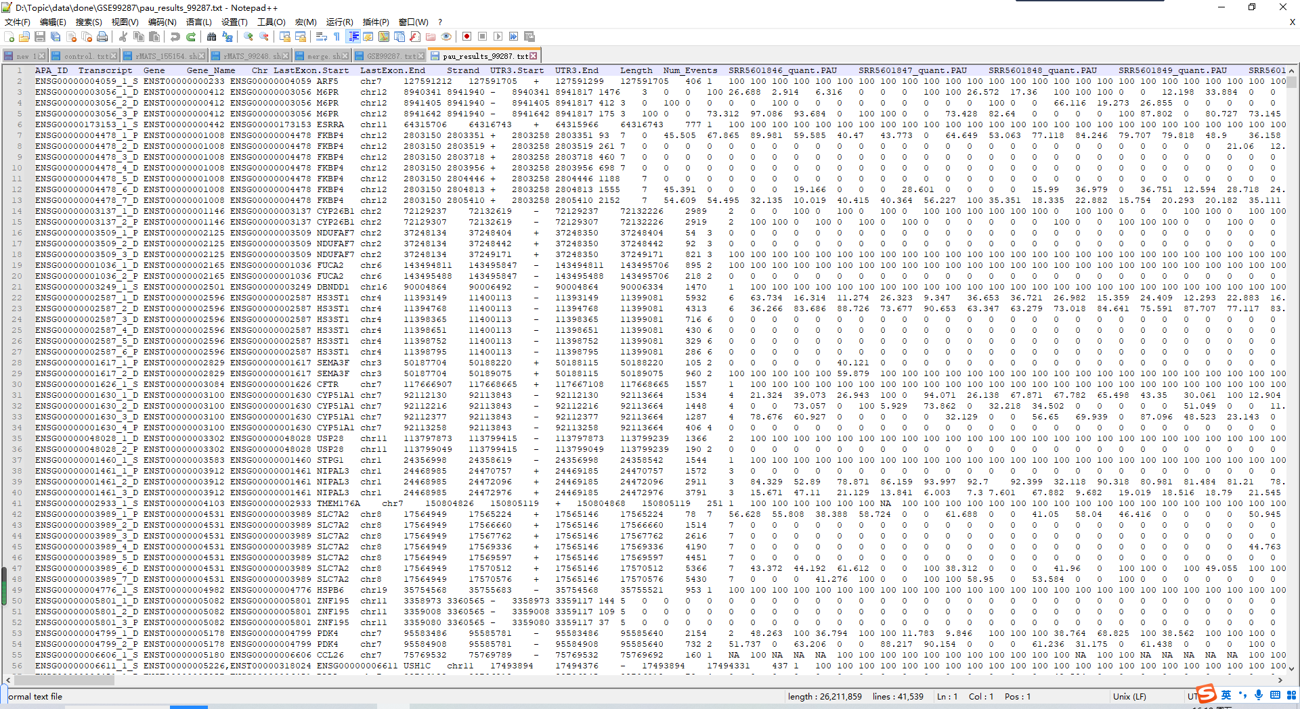Viewport: 1300px width, 709px height.
Task: Click the Cut scissors icon
Action: coord(123,37)
